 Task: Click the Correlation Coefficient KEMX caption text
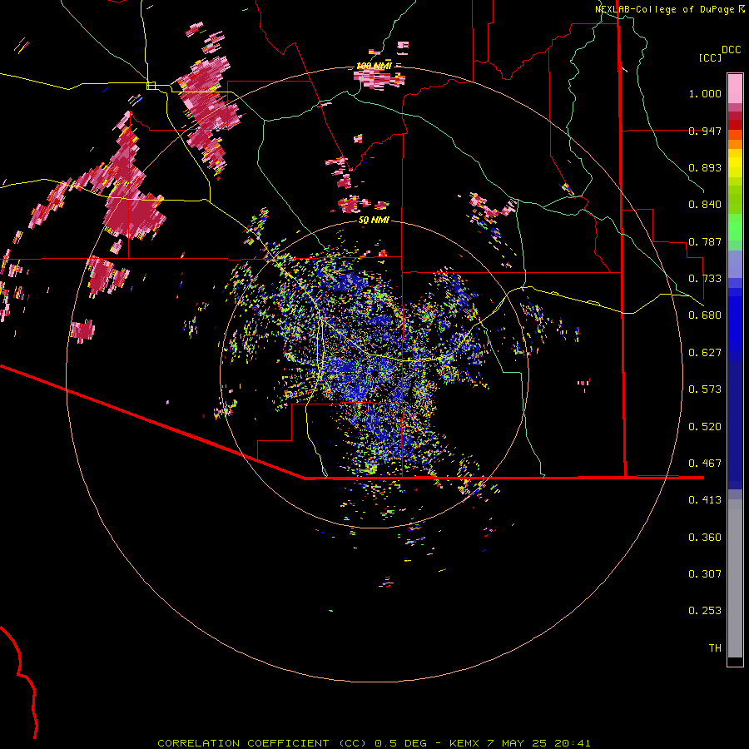pos(374,743)
